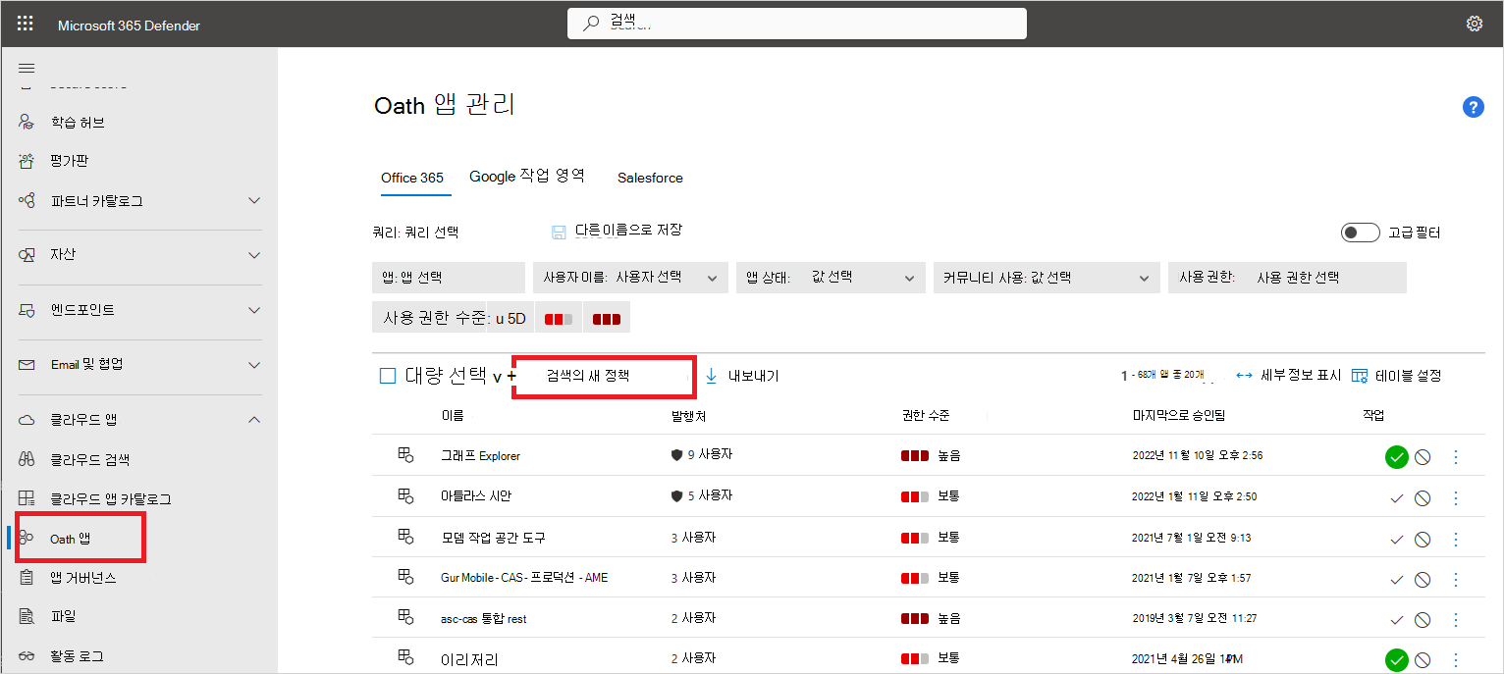Open settings gear in top bar
Viewport: 1504px width, 674px height.
pos(1474,24)
